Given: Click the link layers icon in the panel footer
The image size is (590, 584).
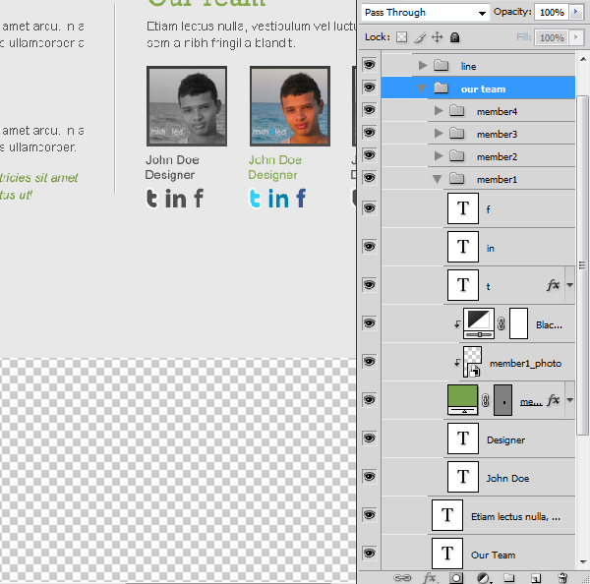Looking at the screenshot, I should point(402,577).
